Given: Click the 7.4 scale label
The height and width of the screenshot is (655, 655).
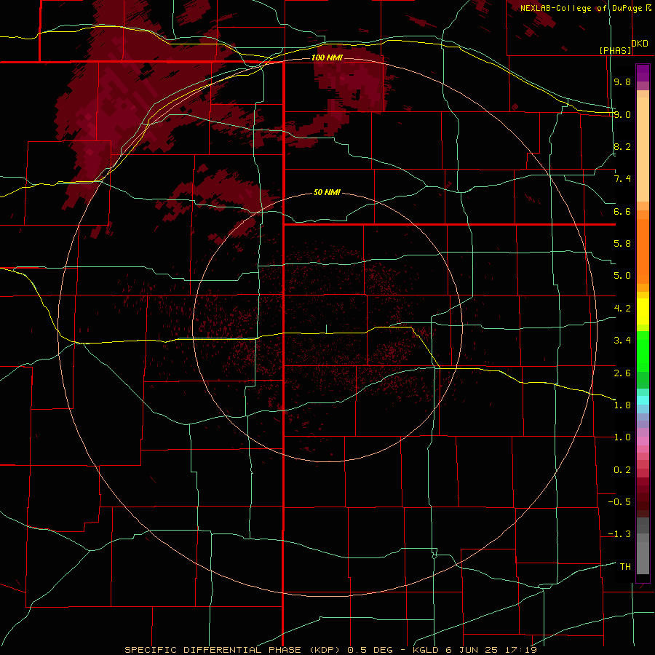Looking at the screenshot, I should (x=622, y=179).
